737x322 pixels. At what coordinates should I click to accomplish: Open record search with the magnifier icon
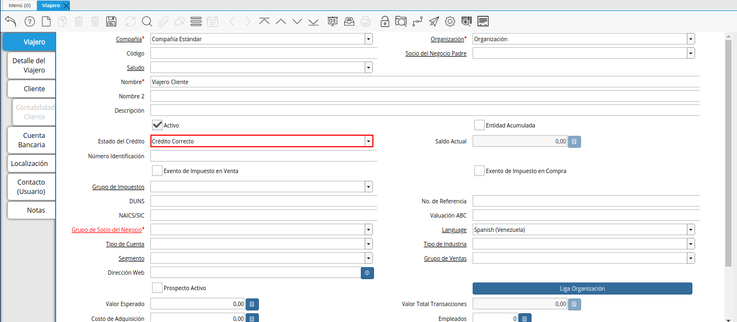(x=147, y=21)
